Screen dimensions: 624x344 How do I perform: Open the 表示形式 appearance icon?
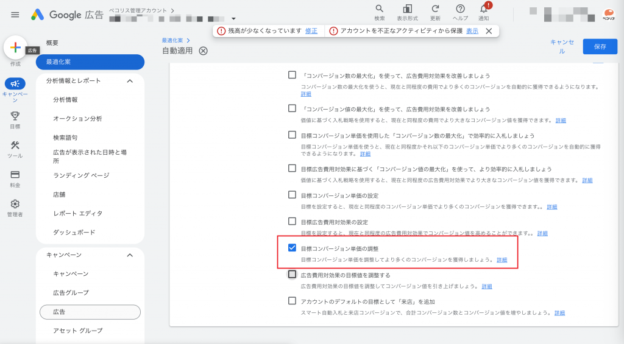[407, 9]
